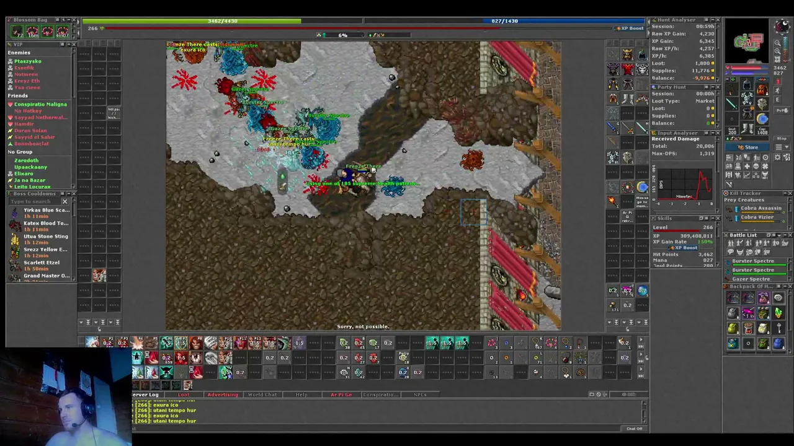Center the minimap on character
Image resolution: width=794 pixels, height=446 pixels.
(x=777, y=59)
